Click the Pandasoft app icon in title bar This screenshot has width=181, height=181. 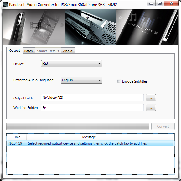pos(5,5)
